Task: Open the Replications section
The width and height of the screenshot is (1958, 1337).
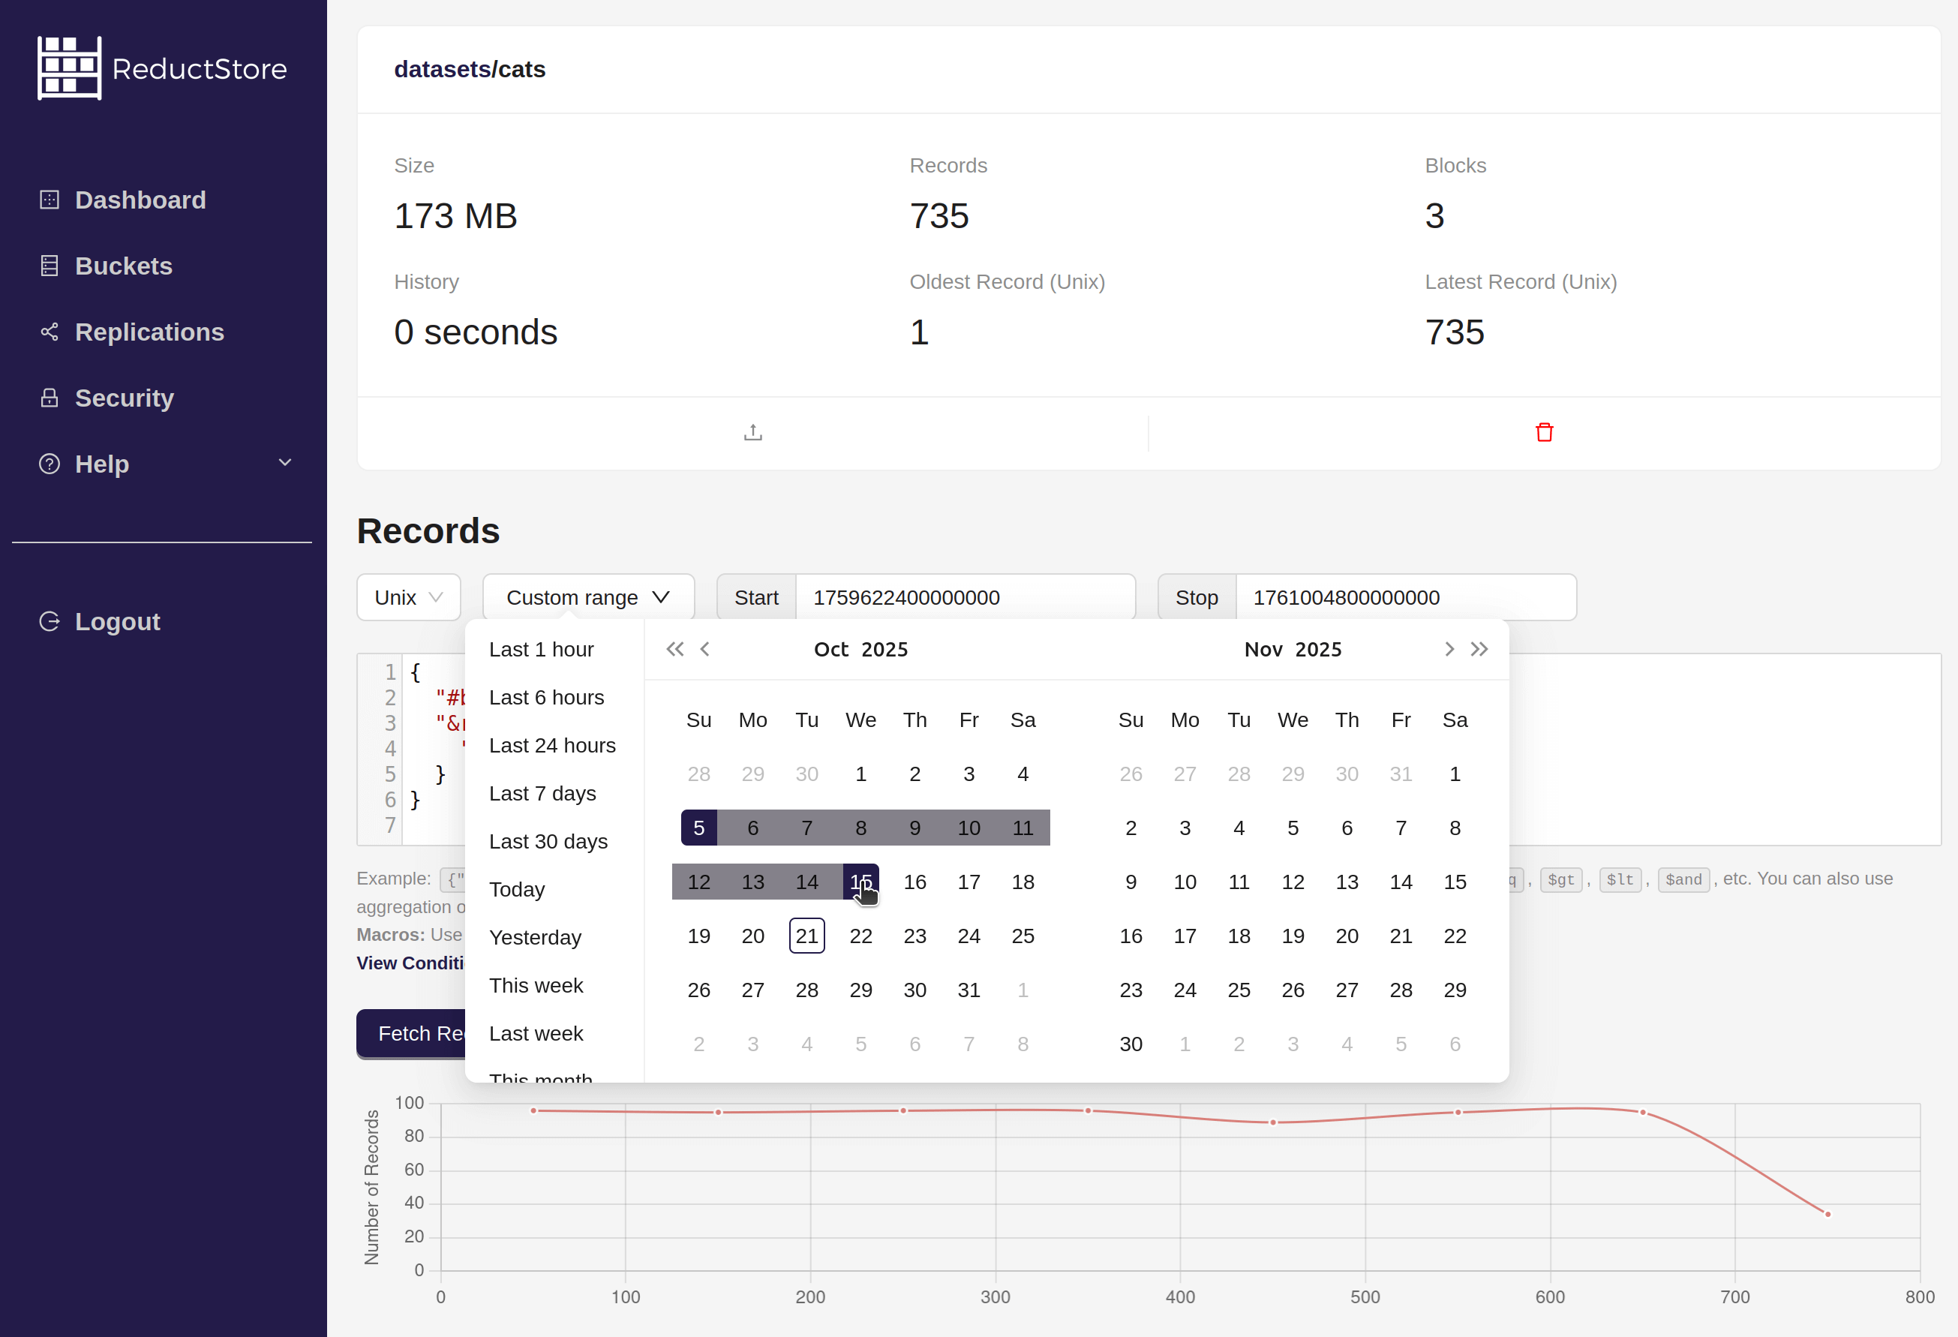Action: 149,332
